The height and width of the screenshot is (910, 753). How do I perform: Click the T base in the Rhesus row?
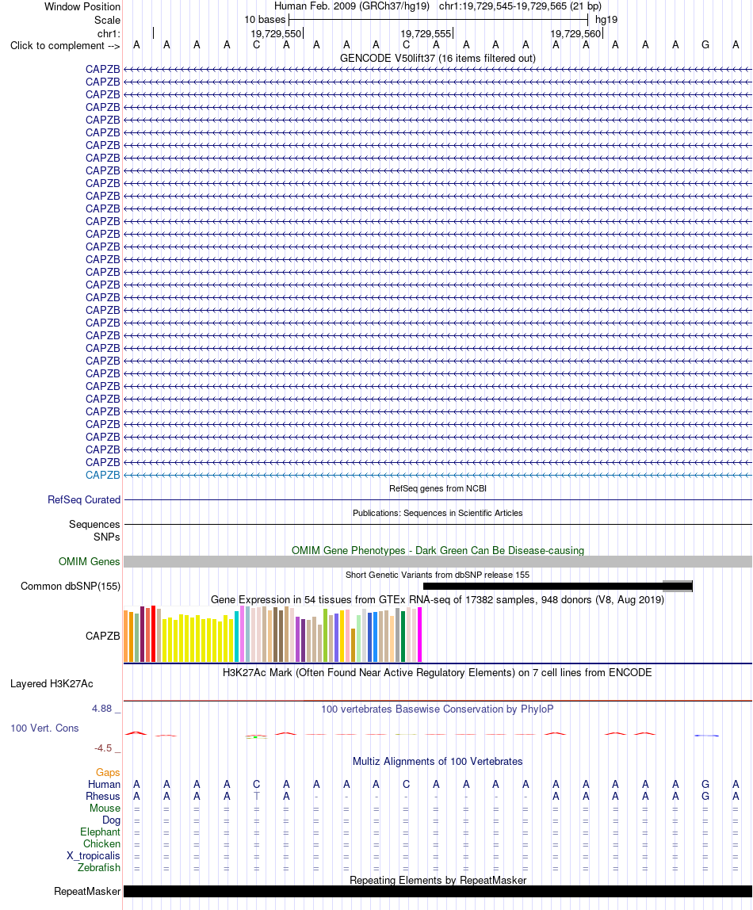pos(256,796)
